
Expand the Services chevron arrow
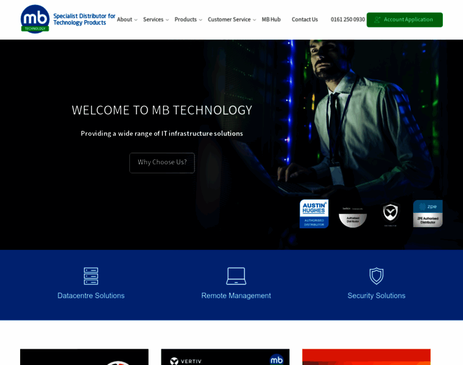tap(167, 20)
